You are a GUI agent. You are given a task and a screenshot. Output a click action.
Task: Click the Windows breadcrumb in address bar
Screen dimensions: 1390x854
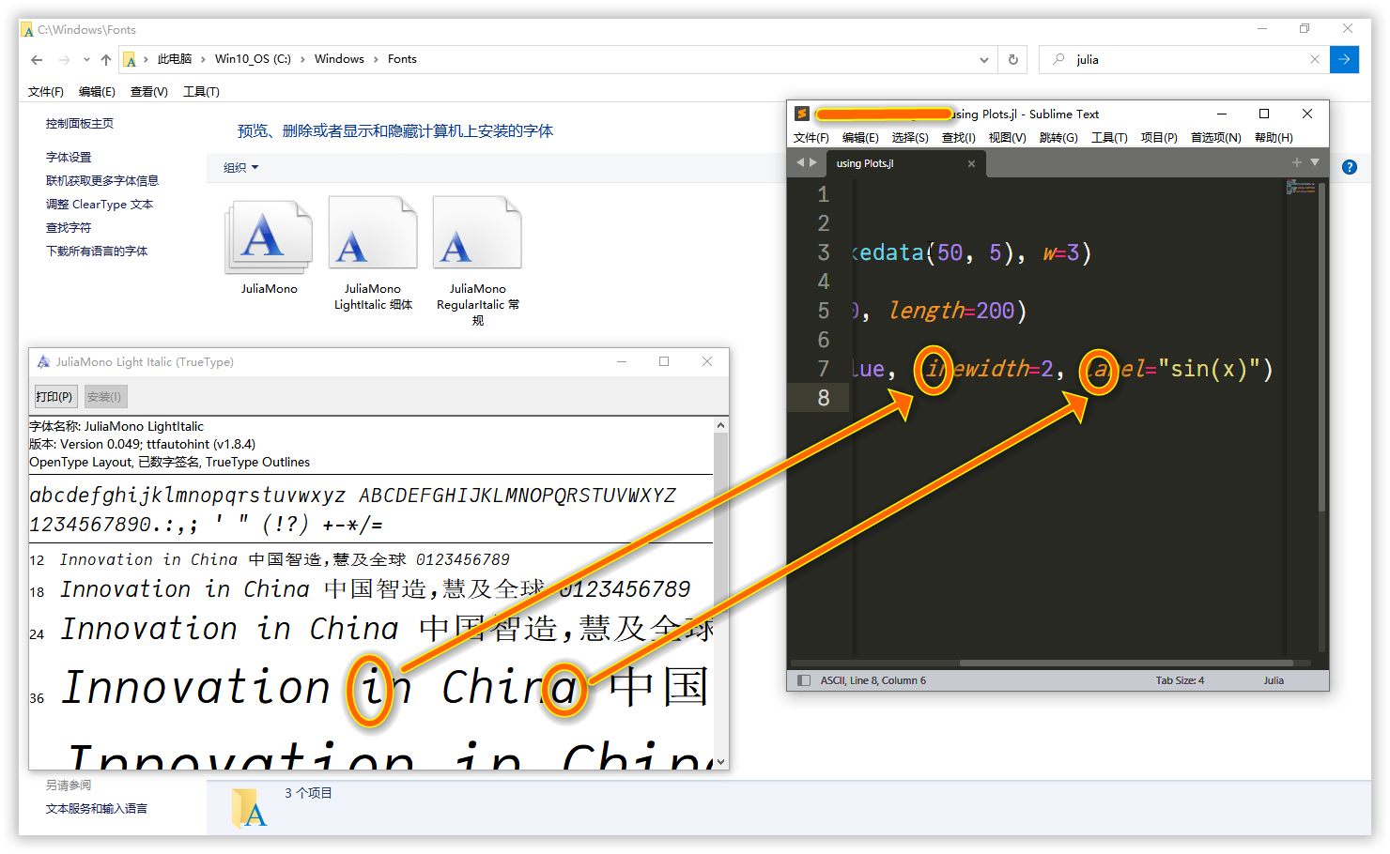click(x=339, y=59)
